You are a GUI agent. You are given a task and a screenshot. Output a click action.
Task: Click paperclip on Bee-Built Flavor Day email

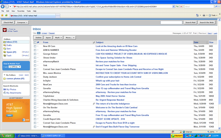[x=94, y=127]
